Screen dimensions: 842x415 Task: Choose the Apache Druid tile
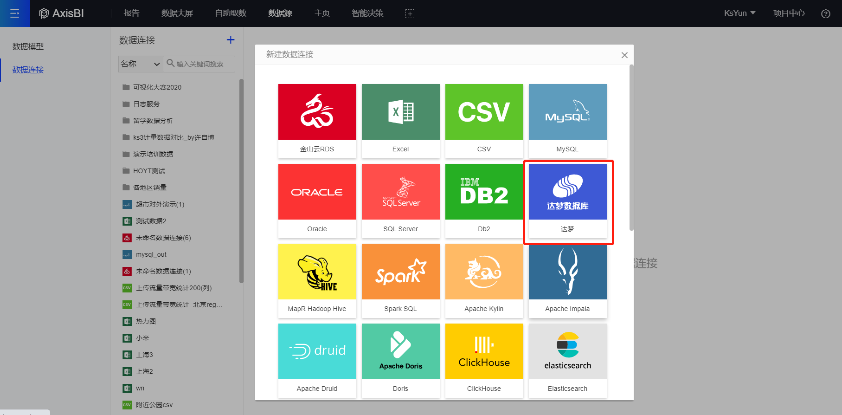pos(317,361)
